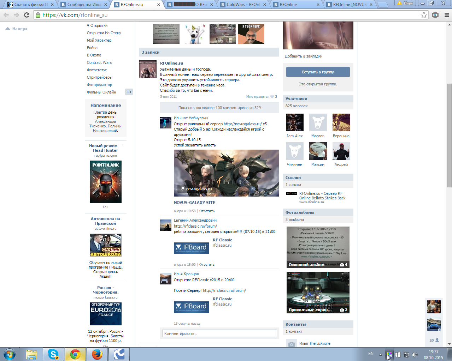The height and width of the screenshot is (361, 452).
Task: Click the Илья Chrome profile button
Action: click(x=405, y=3)
